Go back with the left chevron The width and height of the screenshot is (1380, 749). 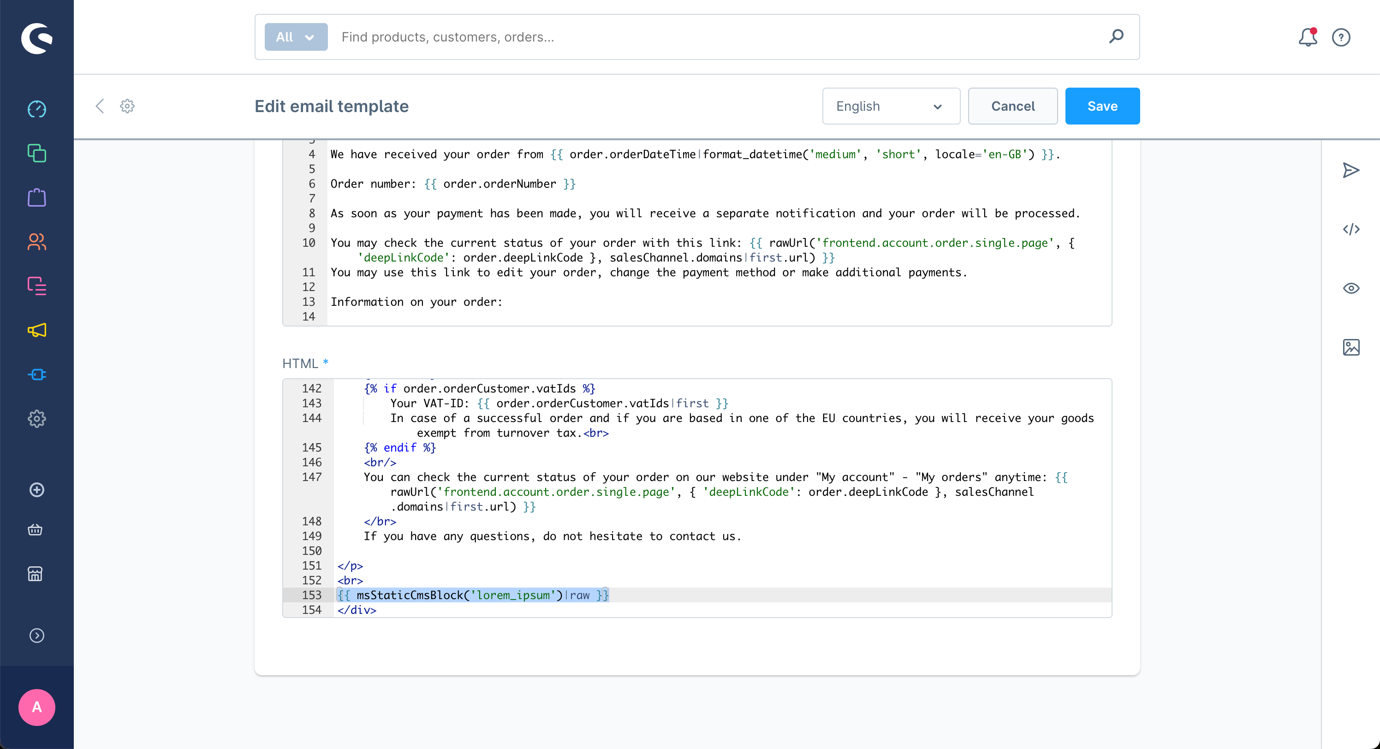tap(100, 106)
